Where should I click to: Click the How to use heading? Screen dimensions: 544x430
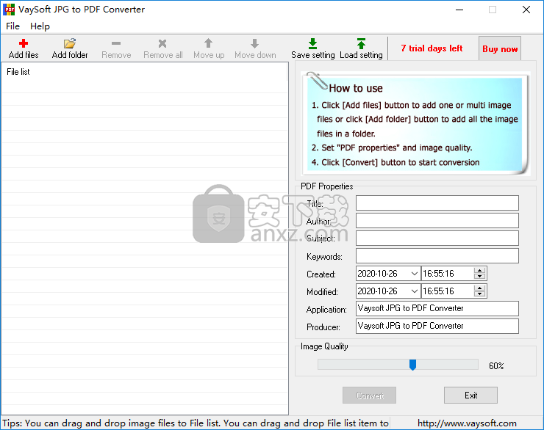point(356,88)
